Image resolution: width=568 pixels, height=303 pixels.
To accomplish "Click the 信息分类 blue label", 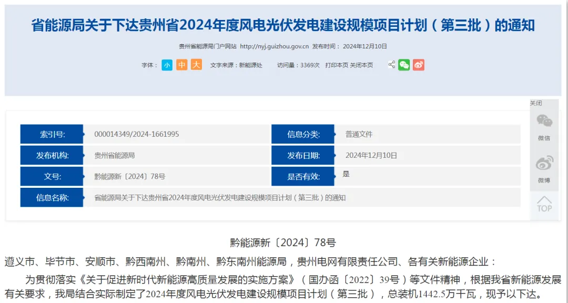I will point(303,134).
